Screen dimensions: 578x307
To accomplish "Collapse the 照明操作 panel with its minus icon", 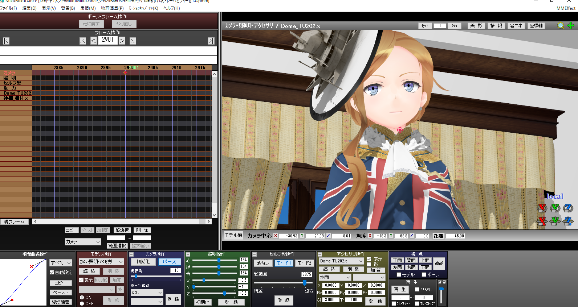I will click(188, 254).
